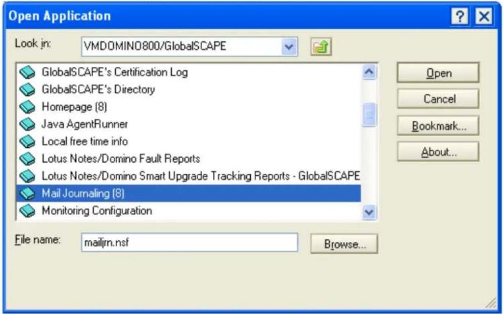Click the Certification Log database icon
The height and width of the screenshot is (314, 503).
[x=27, y=72]
